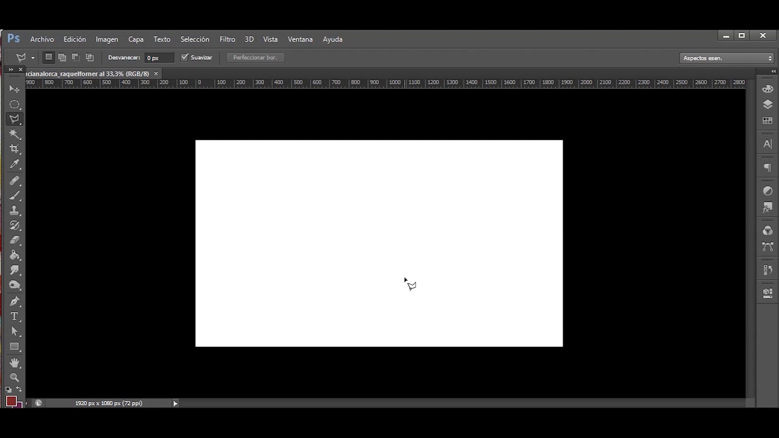The image size is (779, 438).
Task: Open the History panel icon
Action: 767,269
